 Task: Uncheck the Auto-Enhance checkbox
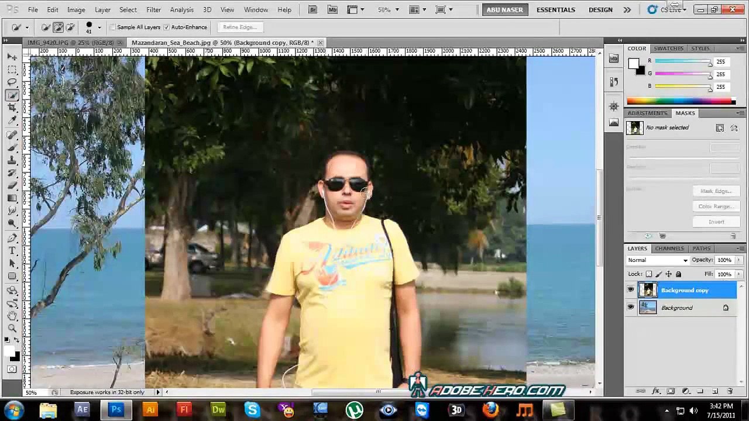[167, 27]
